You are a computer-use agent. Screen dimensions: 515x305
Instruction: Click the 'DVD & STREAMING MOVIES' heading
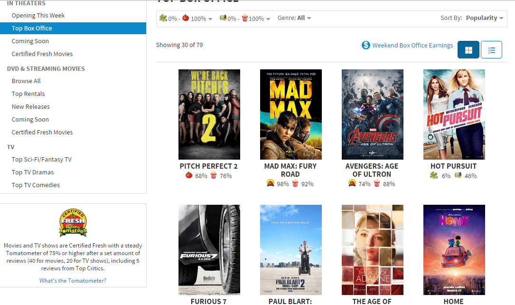46,69
